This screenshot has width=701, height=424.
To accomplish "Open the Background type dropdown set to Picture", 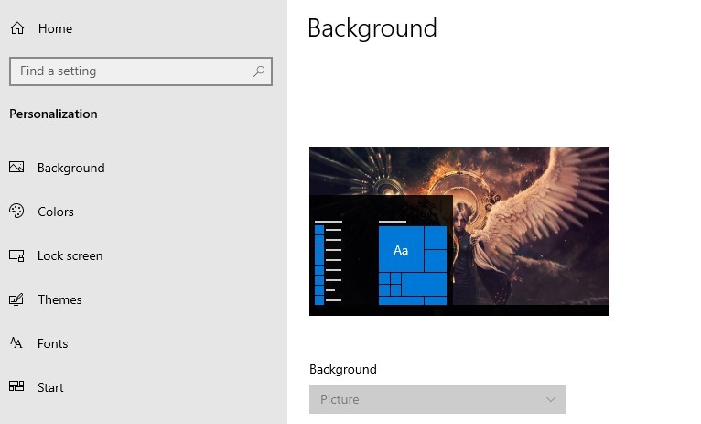I will [x=430, y=399].
